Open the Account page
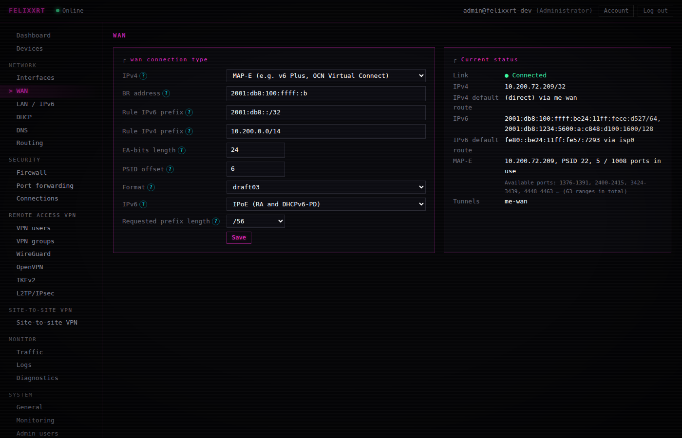The height and width of the screenshot is (438, 682). point(616,11)
